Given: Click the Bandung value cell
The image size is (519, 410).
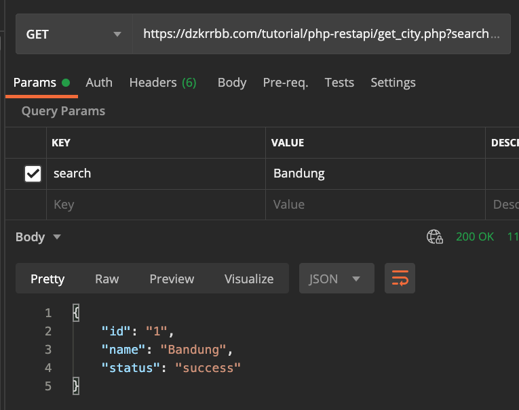Looking at the screenshot, I should (x=373, y=173).
